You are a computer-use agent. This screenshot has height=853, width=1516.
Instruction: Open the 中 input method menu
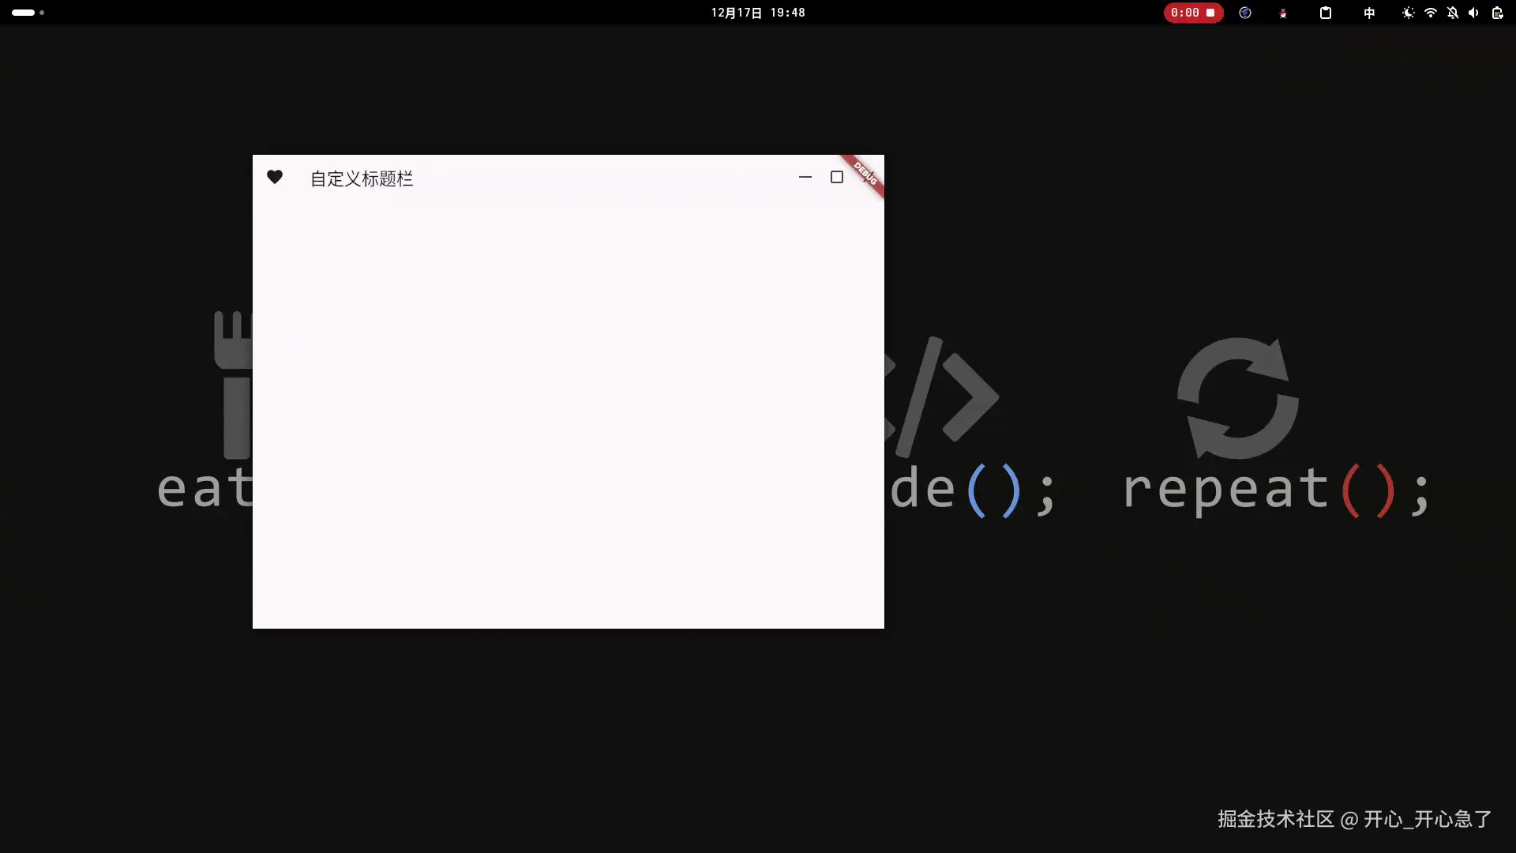[x=1369, y=13]
